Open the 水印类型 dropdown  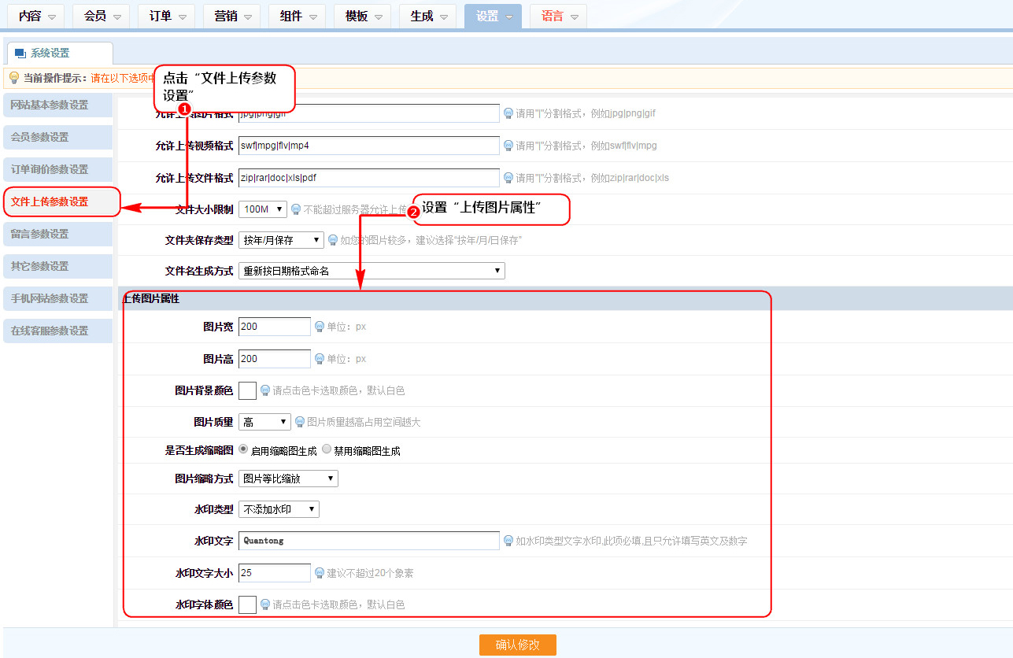coord(279,509)
